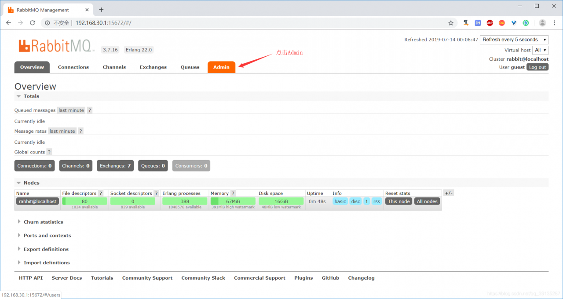
Task: Change Message rates last minute range
Action: pos(62,131)
